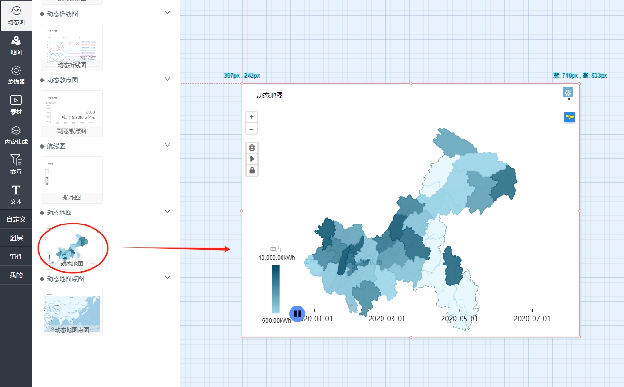Open the 交互 filter category
This screenshot has width=624, height=387.
[16, 165]
